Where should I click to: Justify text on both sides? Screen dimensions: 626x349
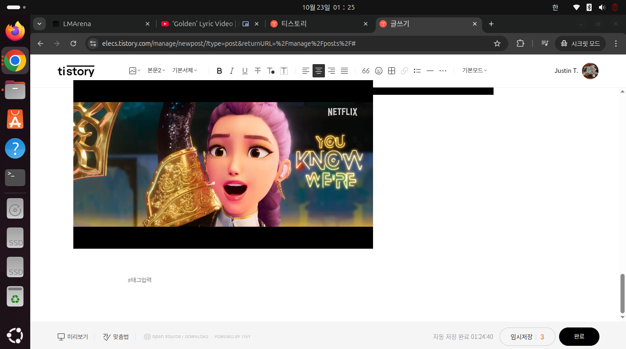click(344, 71)
